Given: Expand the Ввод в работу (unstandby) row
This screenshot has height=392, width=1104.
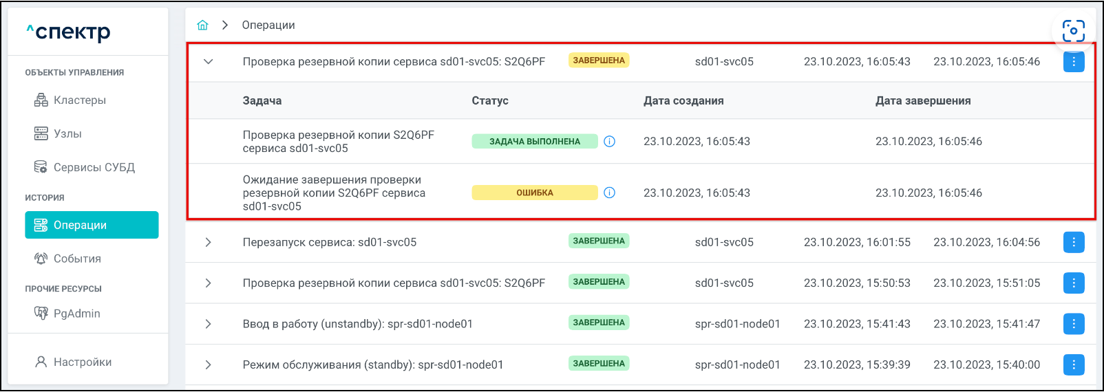Looking at the screenshot, I should click(208, 324).
